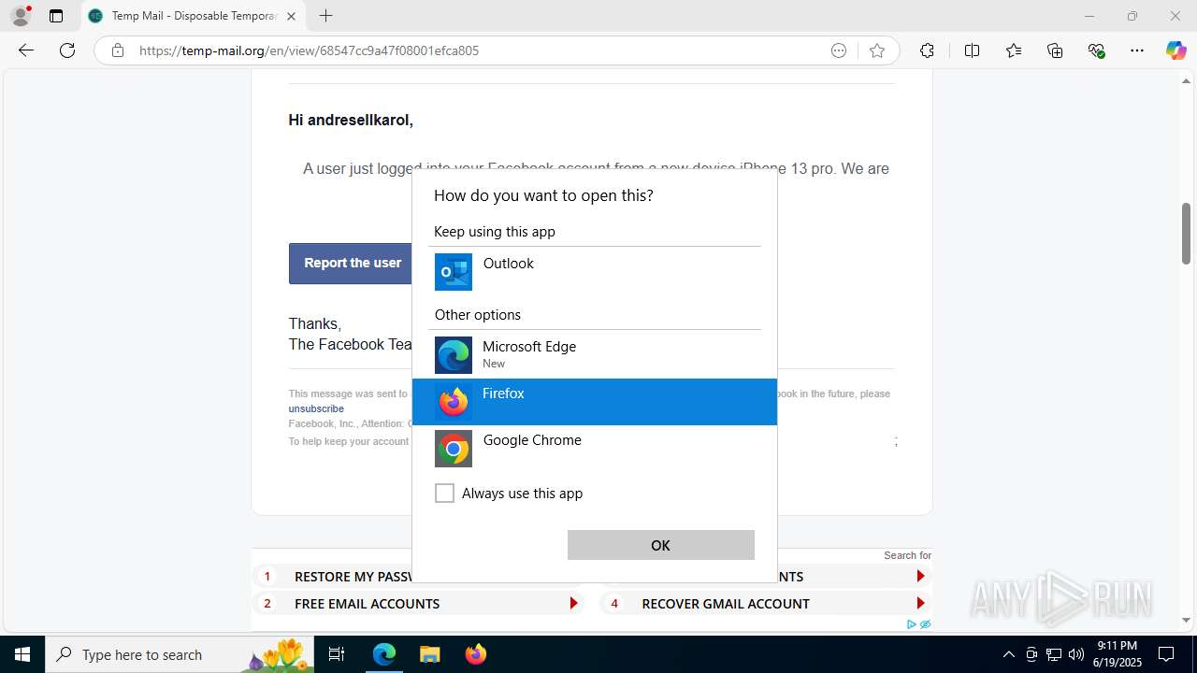Open the network icon in tray
Screen dimensions: 1197x673
[x=1054, y=654]
